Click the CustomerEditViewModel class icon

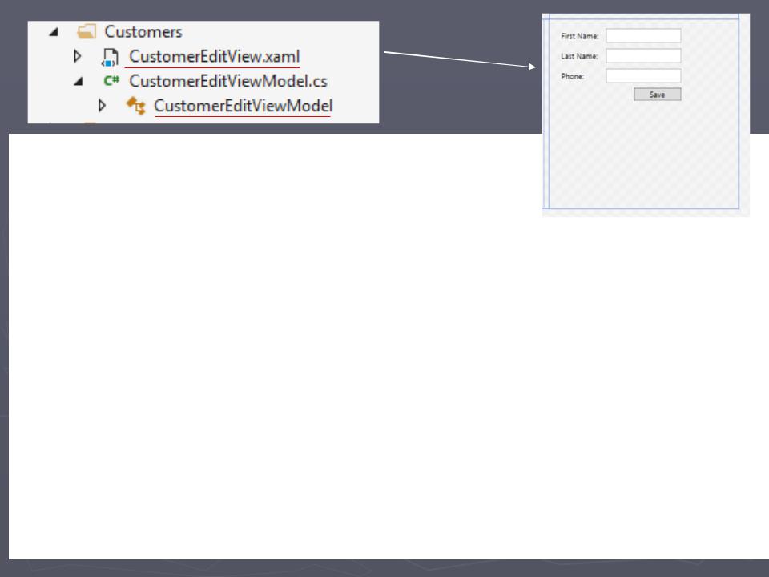click(136, 106)
